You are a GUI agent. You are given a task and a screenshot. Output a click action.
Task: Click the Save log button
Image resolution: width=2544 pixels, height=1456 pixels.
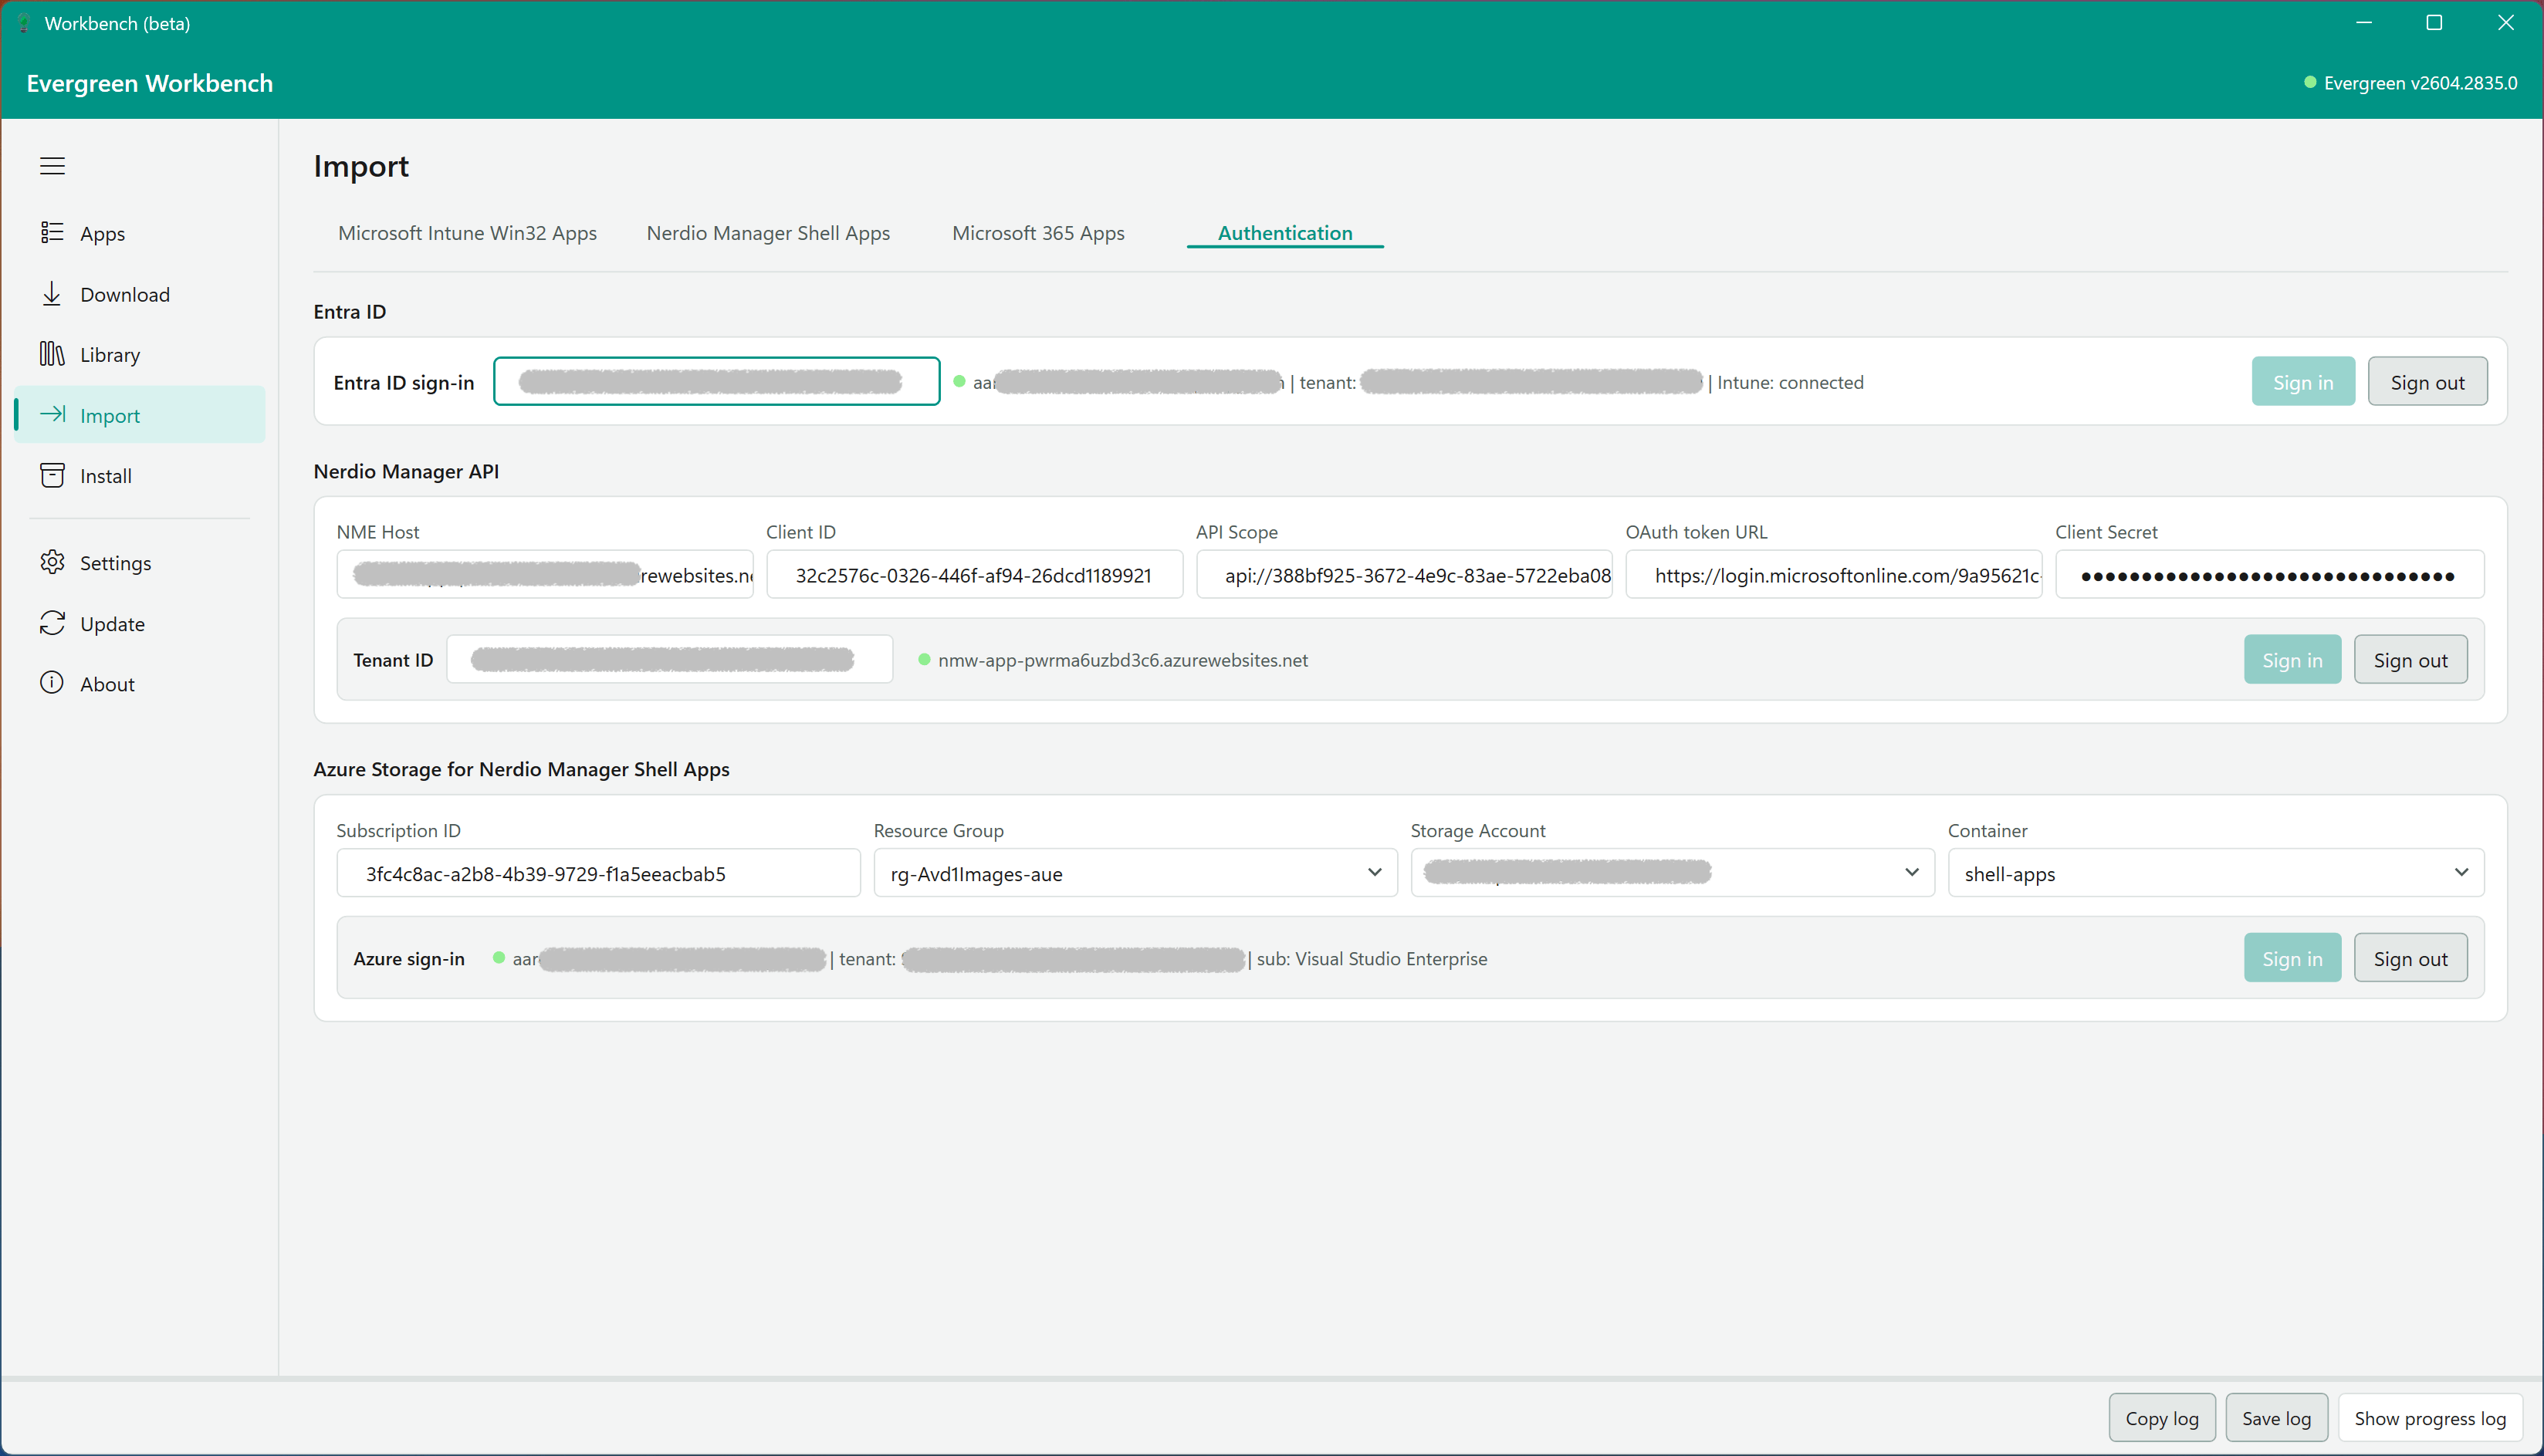tap(2276, 1418)
